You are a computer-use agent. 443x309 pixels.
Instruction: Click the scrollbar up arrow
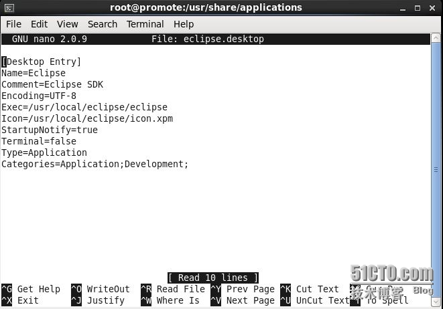click(x=436, y=37)
